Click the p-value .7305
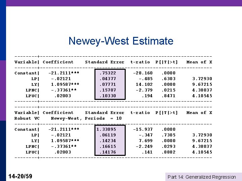The height and width of the screenshot is (181, 242). pyautogui.click(x=168, y=135)
